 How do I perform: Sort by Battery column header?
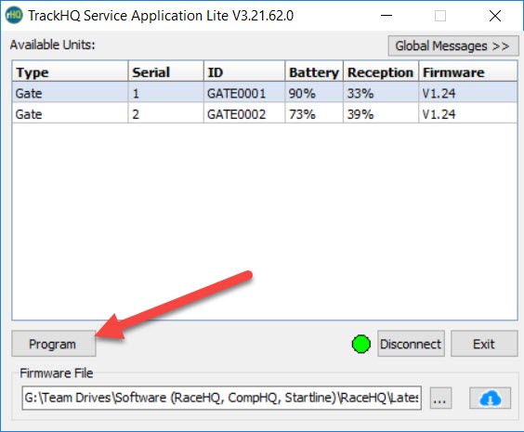pyautogui.click(x=314, y=72)
